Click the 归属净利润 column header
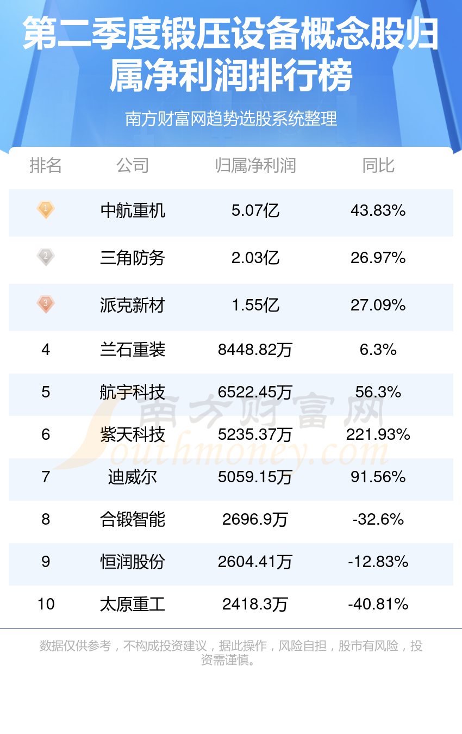462x734 pixels. click(x=255, y=165)
